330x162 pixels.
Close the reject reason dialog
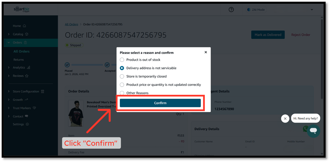coord(206,52)
